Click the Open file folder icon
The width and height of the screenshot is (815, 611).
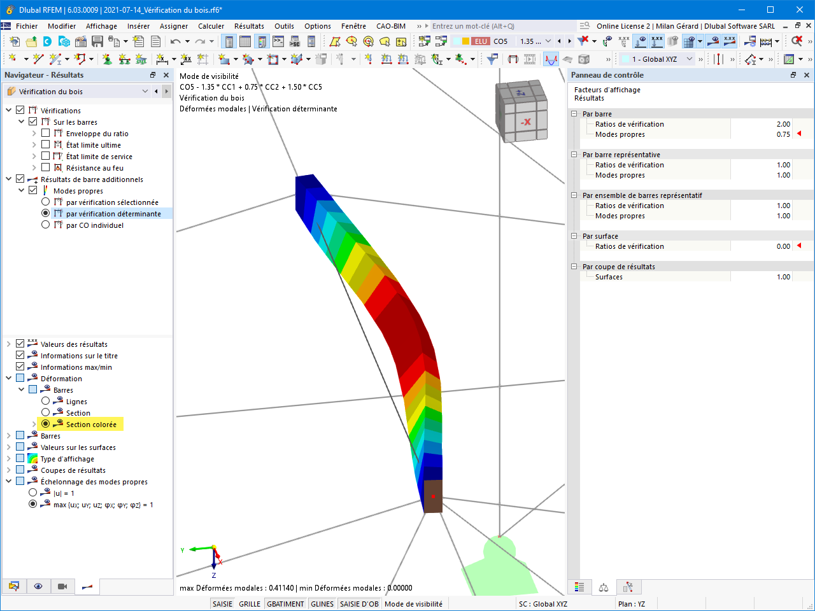(31, 41)
